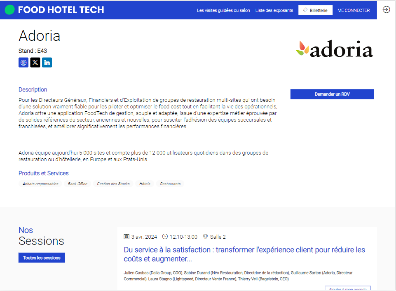
Task: Open Adoria's X (Twitter) profile icon
Action: tap(35, 62)
